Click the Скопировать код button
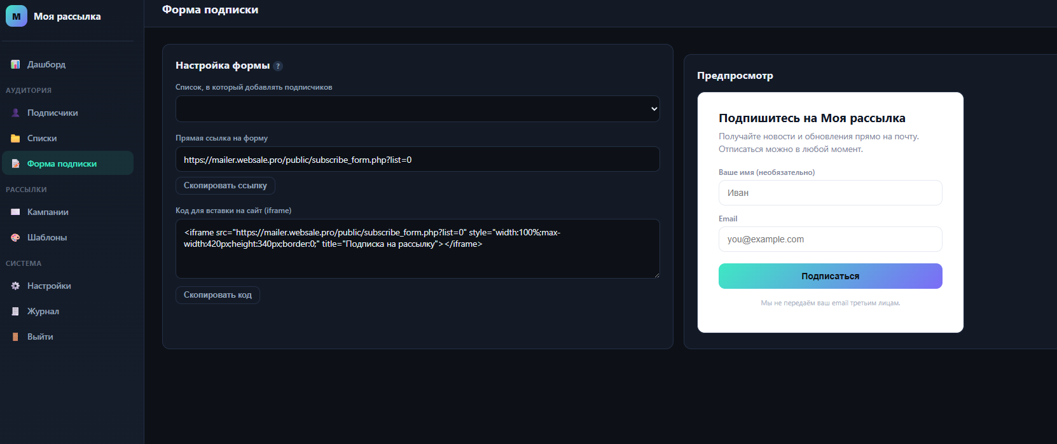 [218, 295]
